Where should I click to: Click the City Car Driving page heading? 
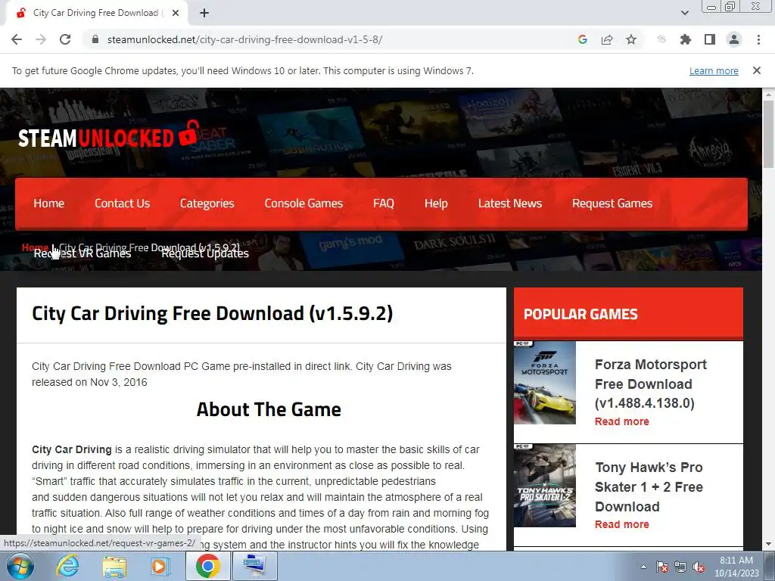point(213,314)
